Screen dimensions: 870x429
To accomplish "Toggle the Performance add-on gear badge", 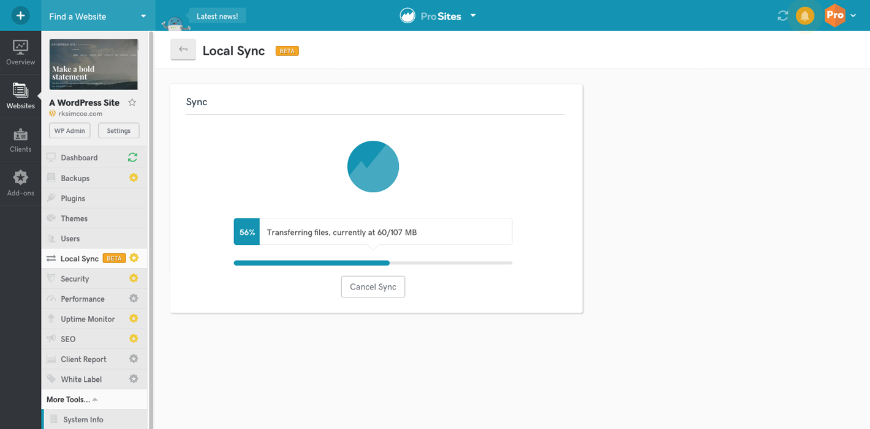I will 134,299.
